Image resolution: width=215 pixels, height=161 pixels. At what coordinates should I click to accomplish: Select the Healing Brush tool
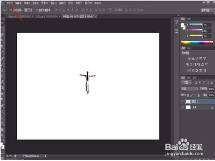pyautogui.click(x=3, y=58)
